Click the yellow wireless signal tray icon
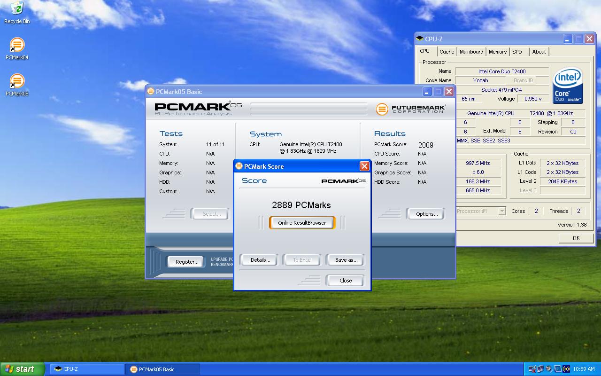This screenshot has width=601, height=376. (566, 369)
